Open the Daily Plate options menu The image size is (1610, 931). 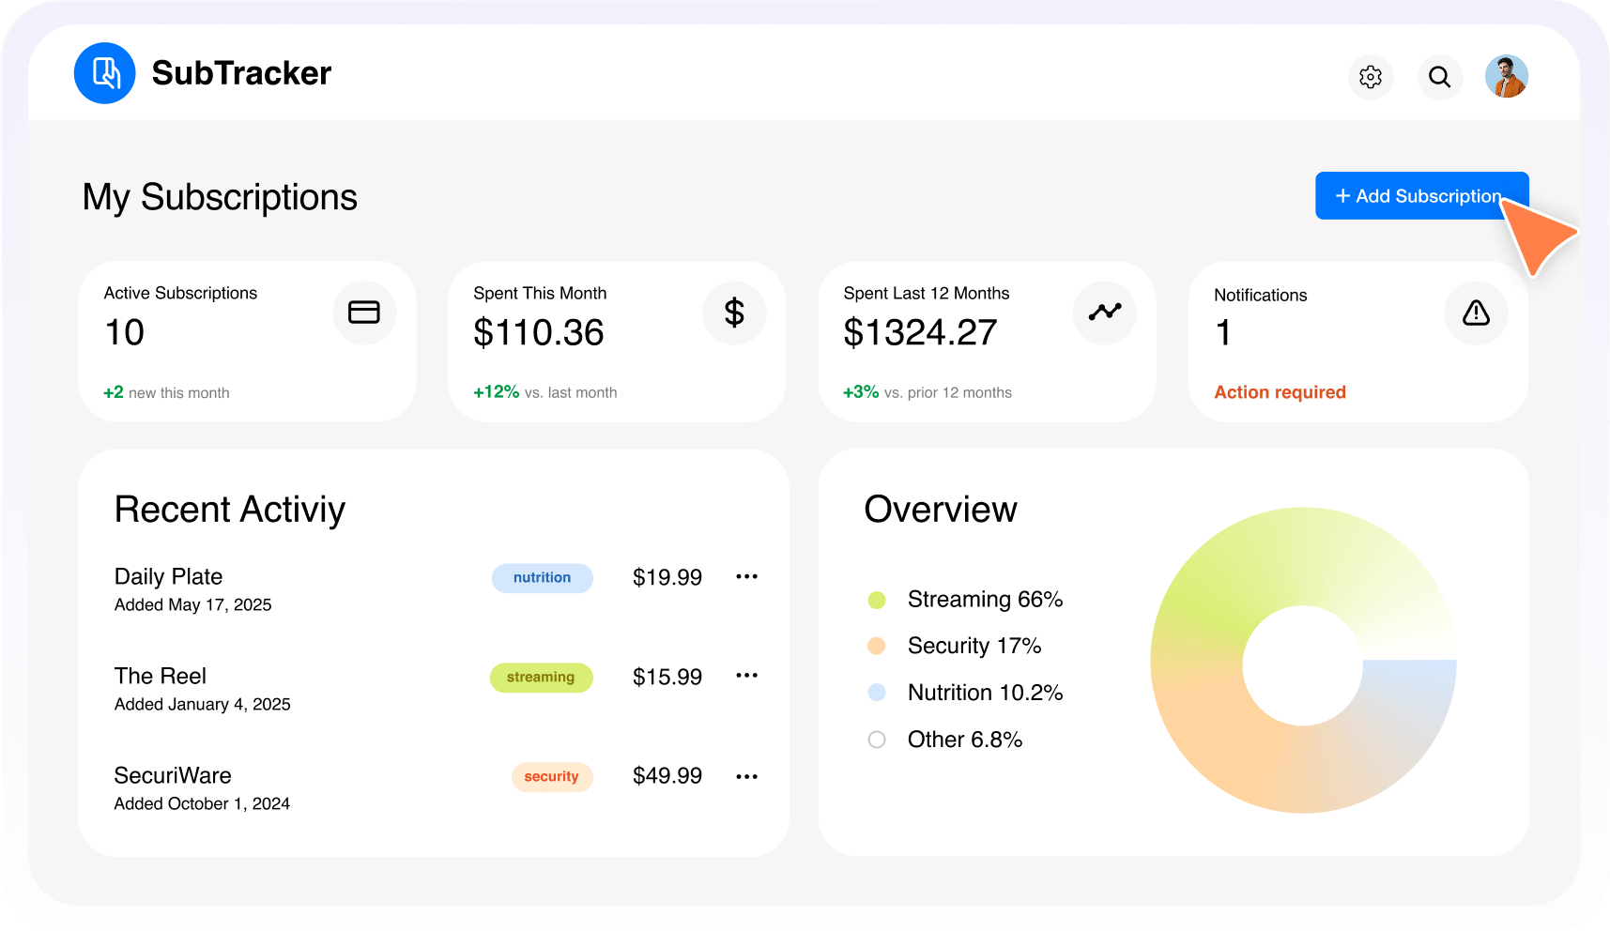point(746,576)
